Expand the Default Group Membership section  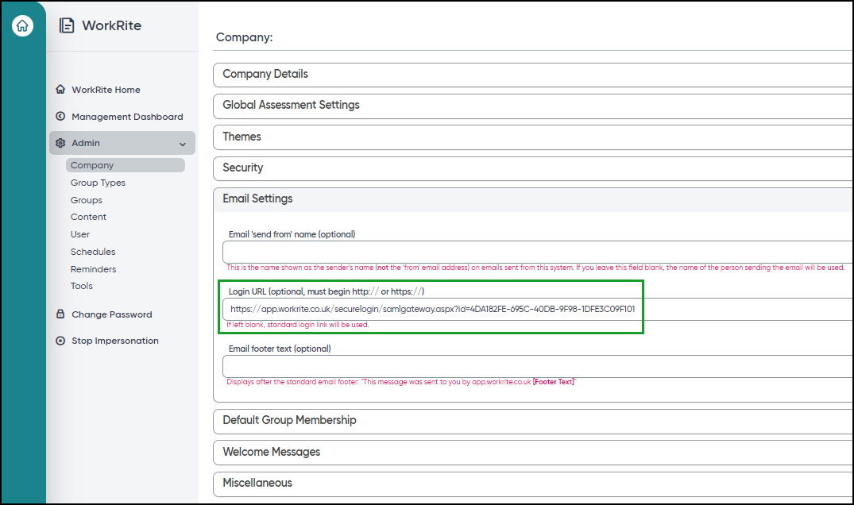click(533, 421)
